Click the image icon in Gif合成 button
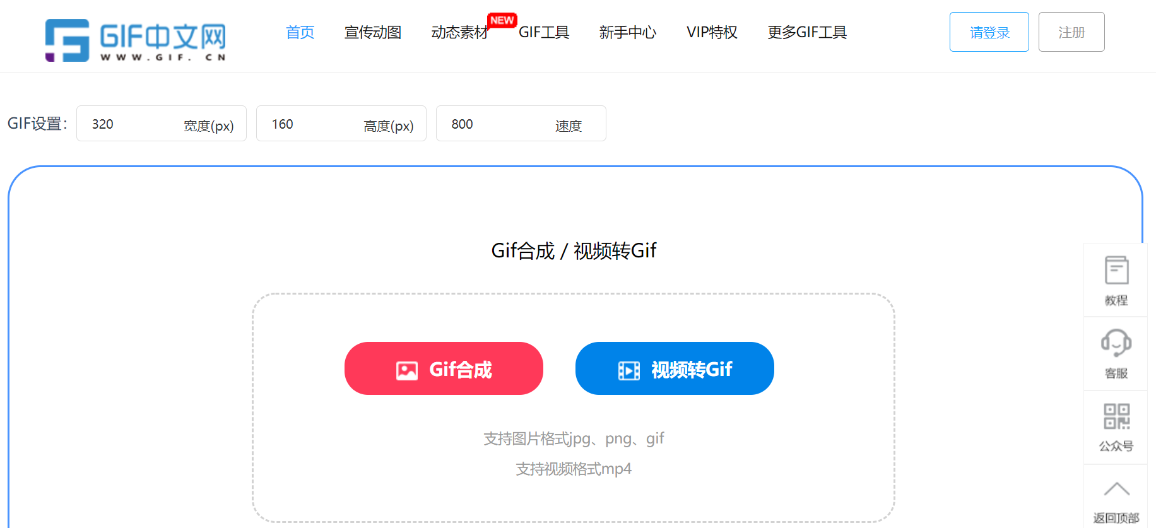 407,370
